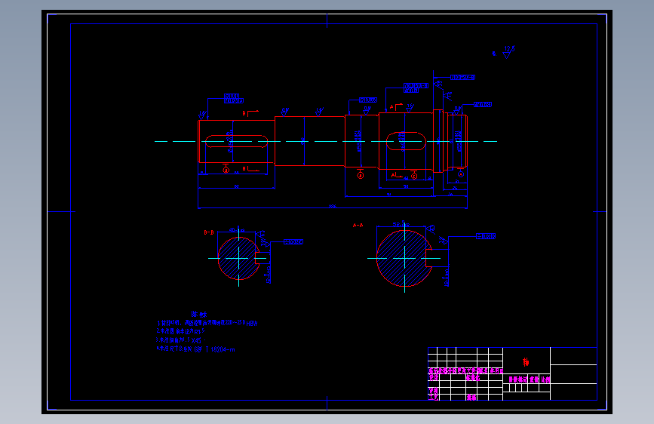Image resolution: width=654 pixels, height=424 pixels.
Task: Click the tolerance frame beside the B-B section
Action: [293, 241]
